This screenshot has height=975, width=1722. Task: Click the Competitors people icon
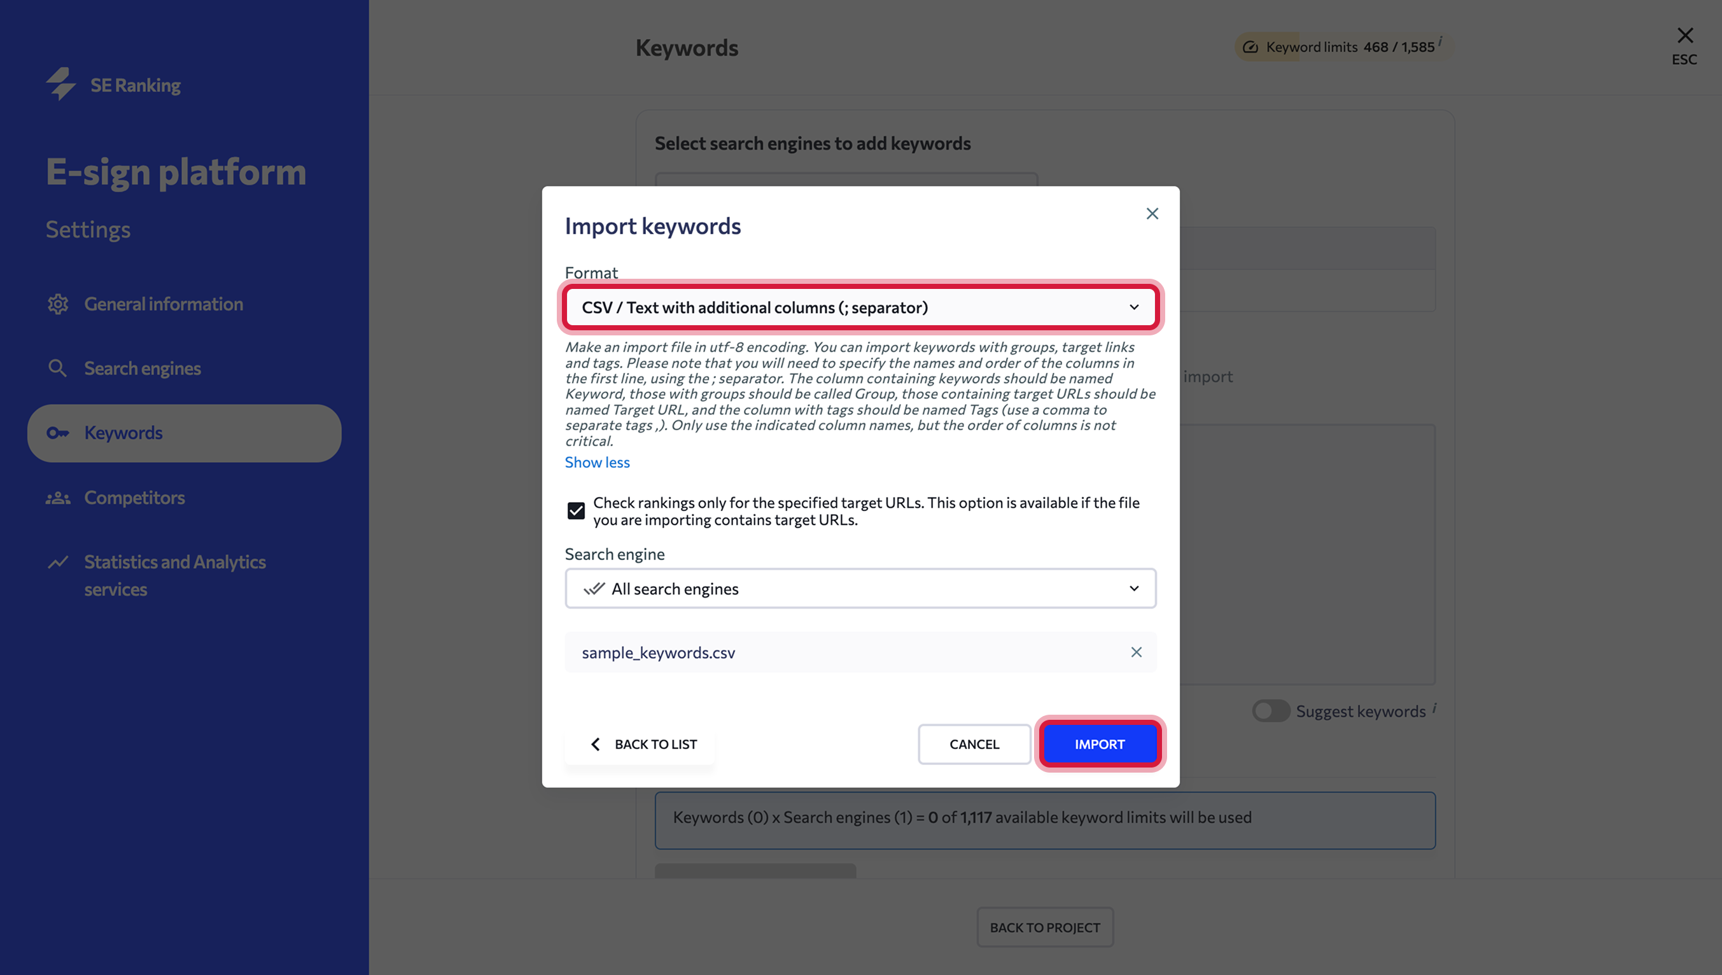click(x=59, y=498)
